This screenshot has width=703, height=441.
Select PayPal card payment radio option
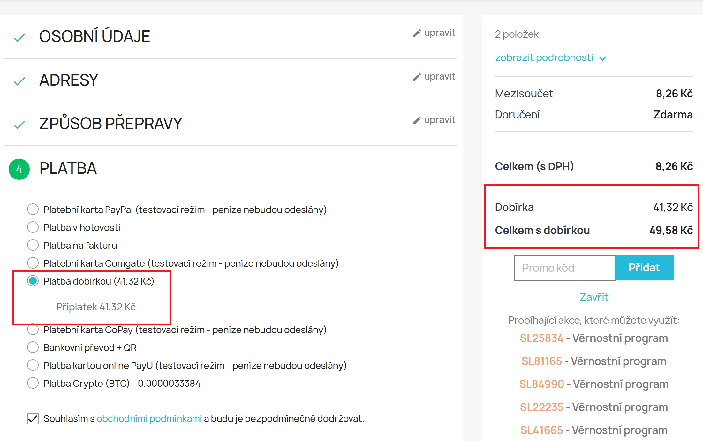tap(33, 209)
